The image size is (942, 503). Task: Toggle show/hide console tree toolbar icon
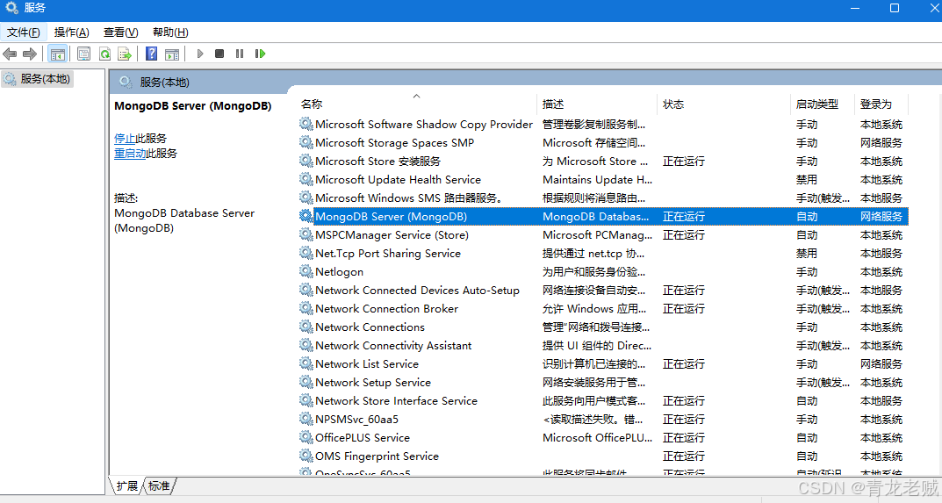(58, 54)
